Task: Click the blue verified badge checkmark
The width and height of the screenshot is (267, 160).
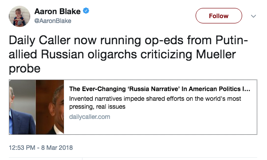Action: click(86, 11)
